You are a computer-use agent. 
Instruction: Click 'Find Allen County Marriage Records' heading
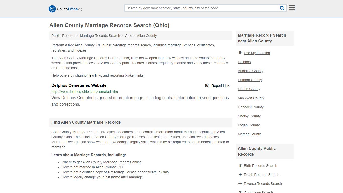pos(86,122)
